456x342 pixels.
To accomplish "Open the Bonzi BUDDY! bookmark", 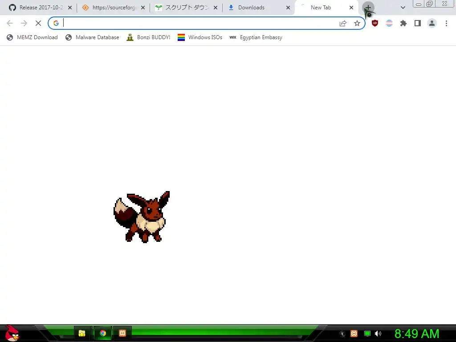I will coord(148,37).
